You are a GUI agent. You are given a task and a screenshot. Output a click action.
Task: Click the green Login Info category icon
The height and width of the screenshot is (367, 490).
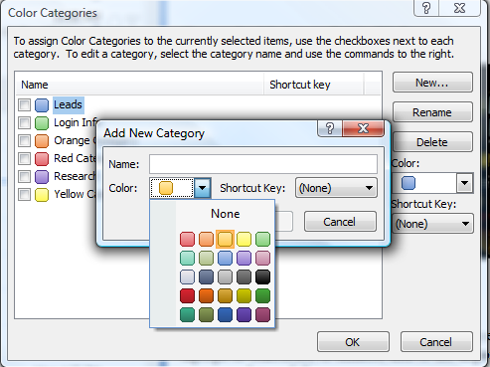point(42,123)
